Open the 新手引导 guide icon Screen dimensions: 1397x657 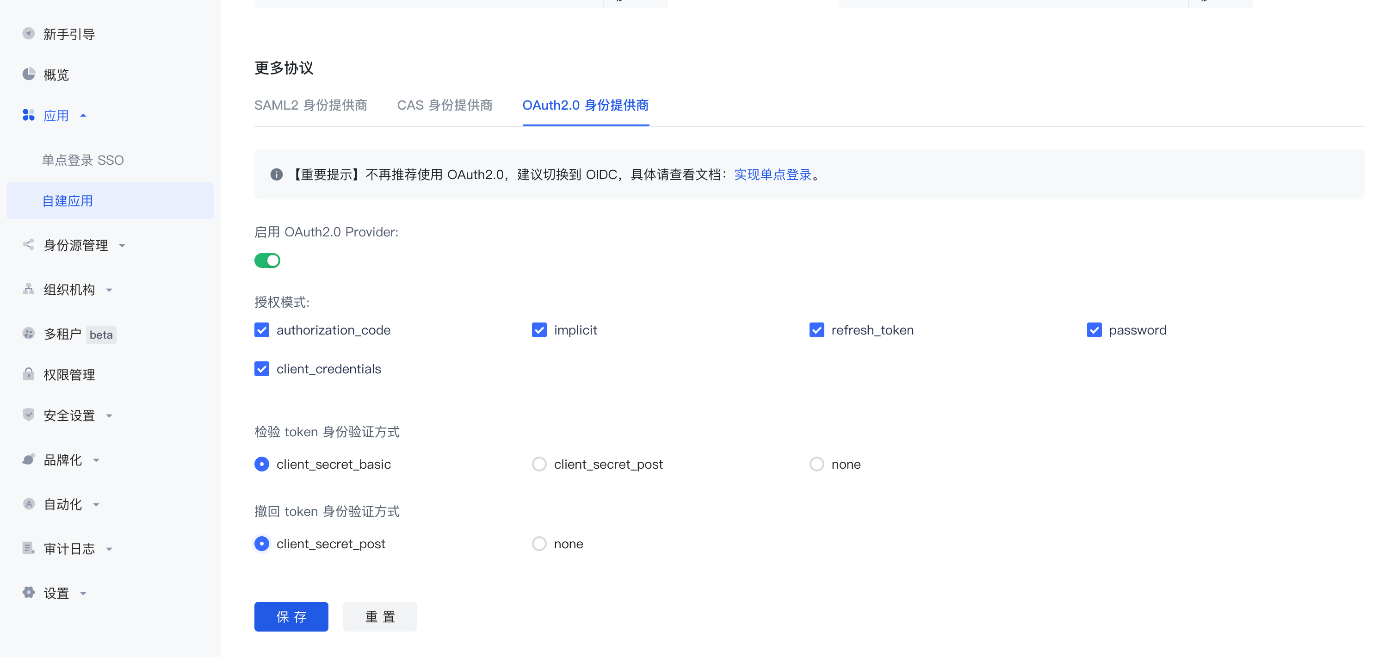[28, 34]
